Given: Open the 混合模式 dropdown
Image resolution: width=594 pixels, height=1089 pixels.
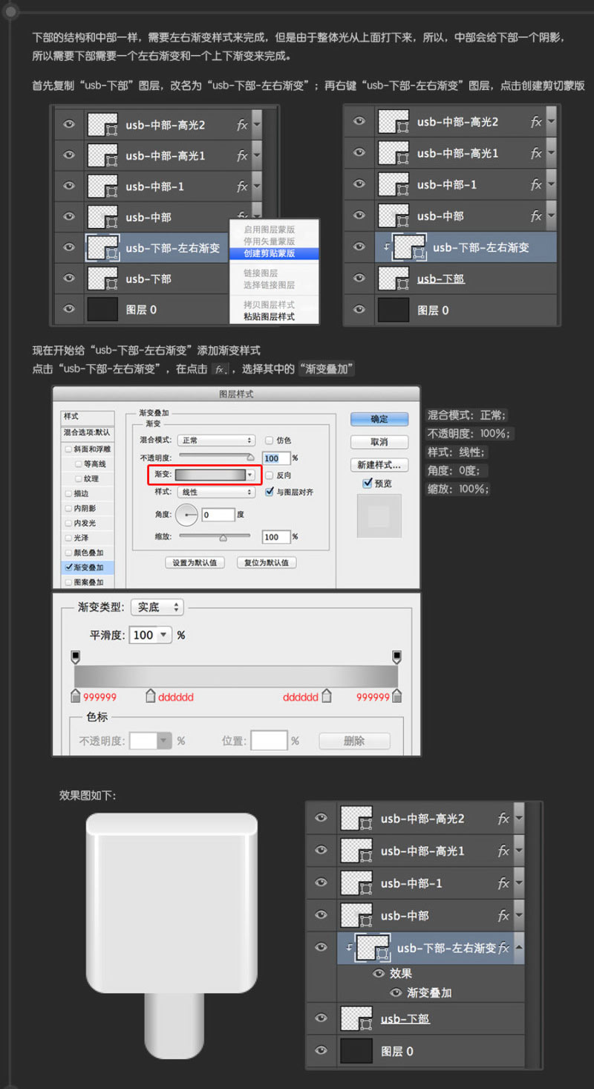Looking at the screenshot, I should click(x=217, y=439).
